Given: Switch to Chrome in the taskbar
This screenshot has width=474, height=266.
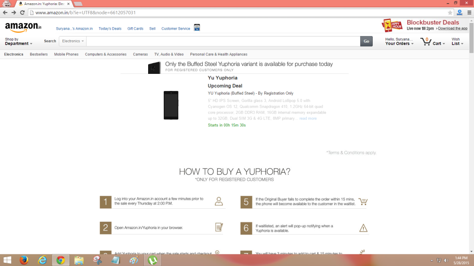Looking at the screenshot, I should click(x=61, y=260).
